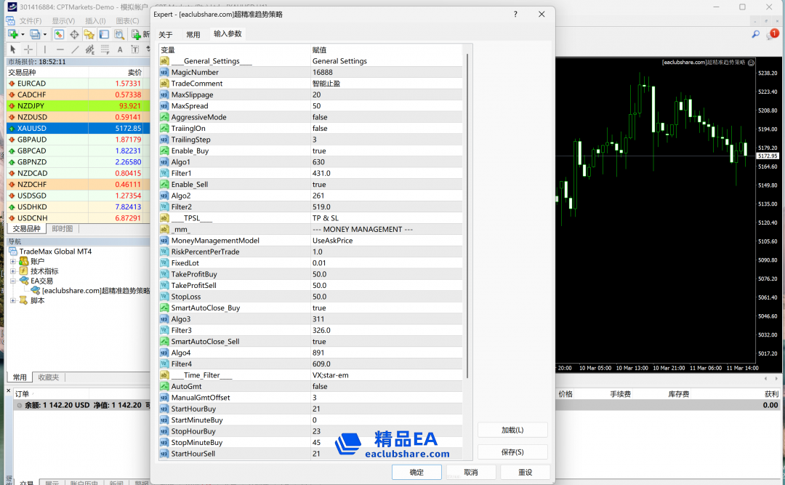
Task: Select the crosshair cursor tool
Action: click(28, 49)
